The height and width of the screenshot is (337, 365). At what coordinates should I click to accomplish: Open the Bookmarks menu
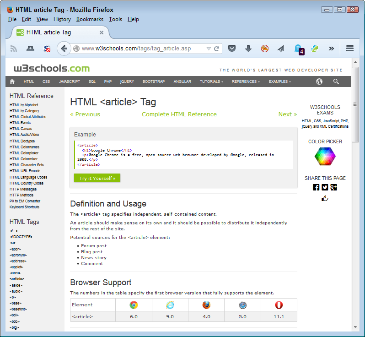(x=90, y=19)
